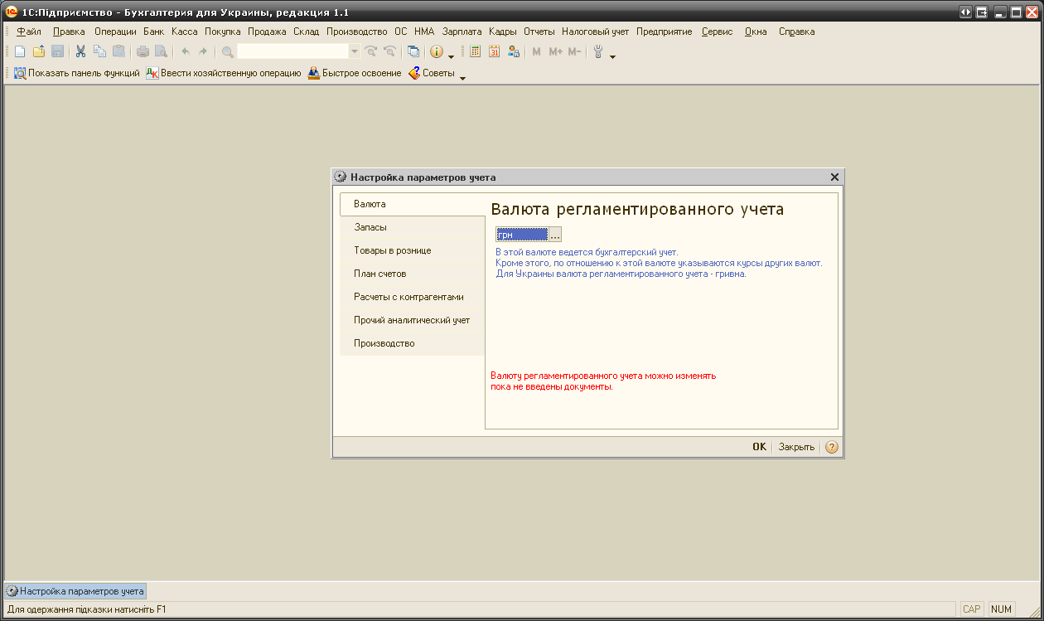Open the Операции menu
1044x621 pixels.
pos(115,32)
